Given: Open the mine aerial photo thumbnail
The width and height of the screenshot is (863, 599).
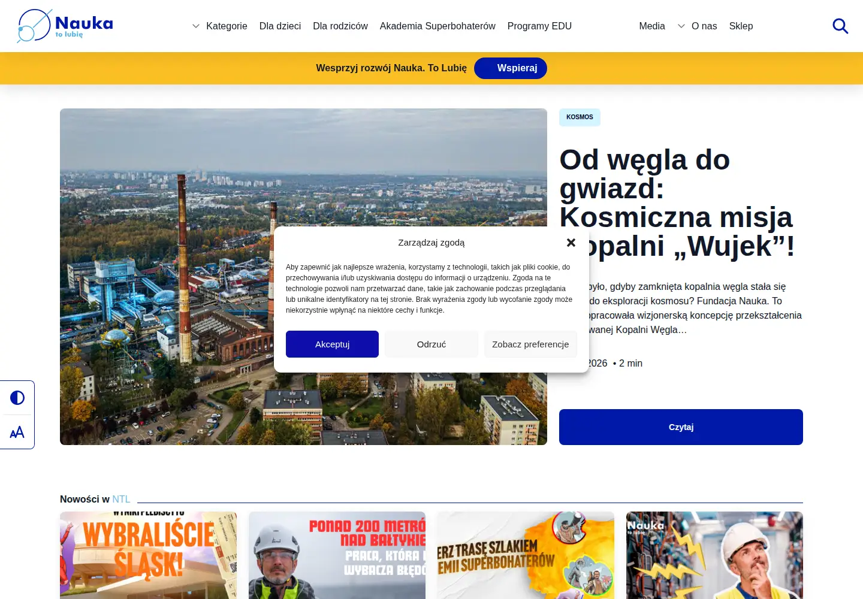Looking at the screenshot, I should click(x=303, y=277).
